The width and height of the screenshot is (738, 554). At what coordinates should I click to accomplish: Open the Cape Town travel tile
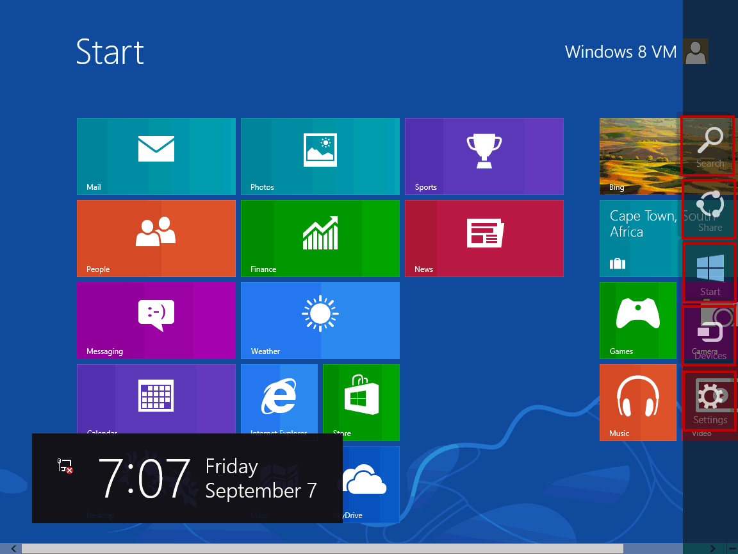(641, 239)
